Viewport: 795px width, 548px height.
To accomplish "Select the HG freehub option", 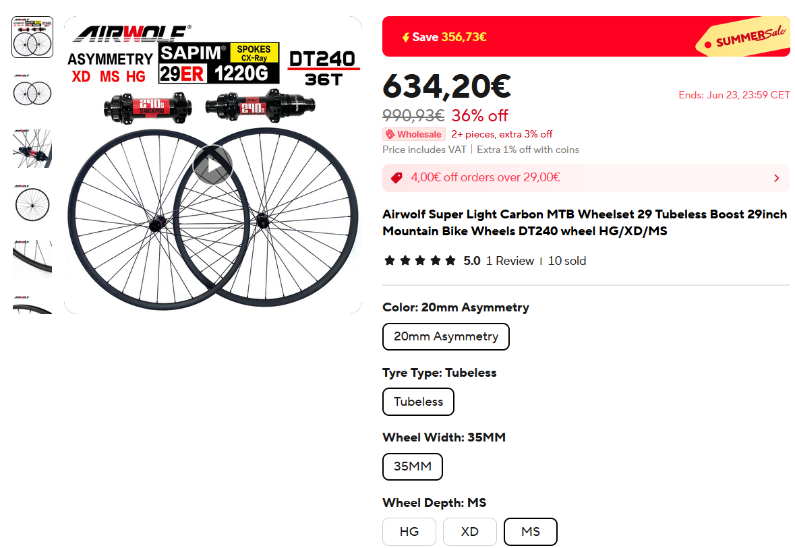I will [x=409, y=532].
